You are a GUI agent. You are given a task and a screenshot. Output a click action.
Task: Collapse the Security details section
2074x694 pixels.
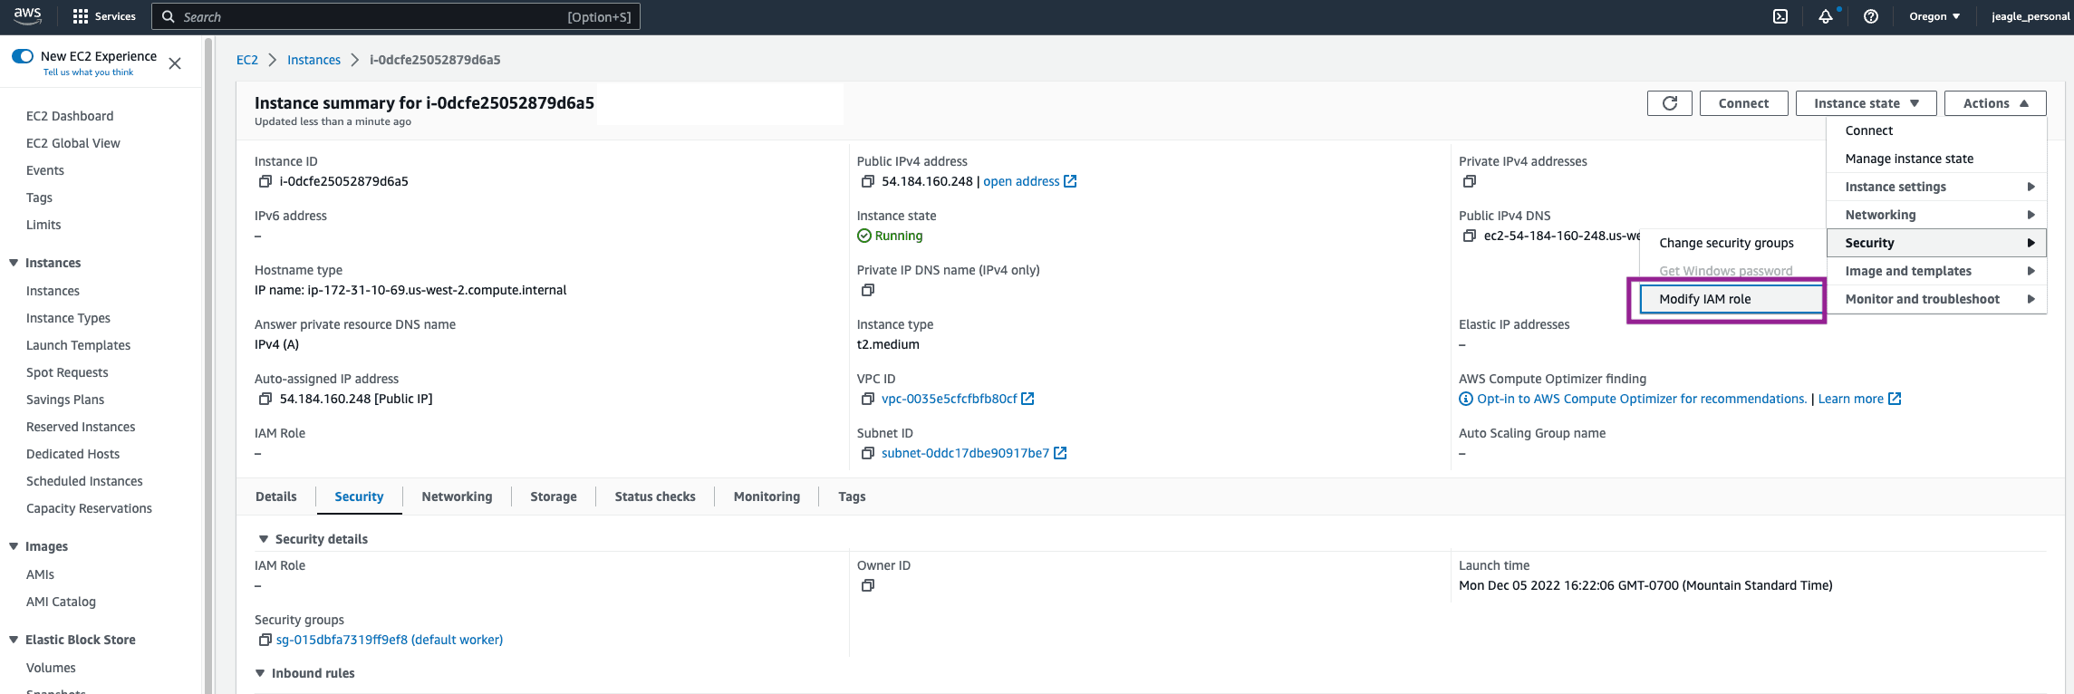(x=264, y=539)
